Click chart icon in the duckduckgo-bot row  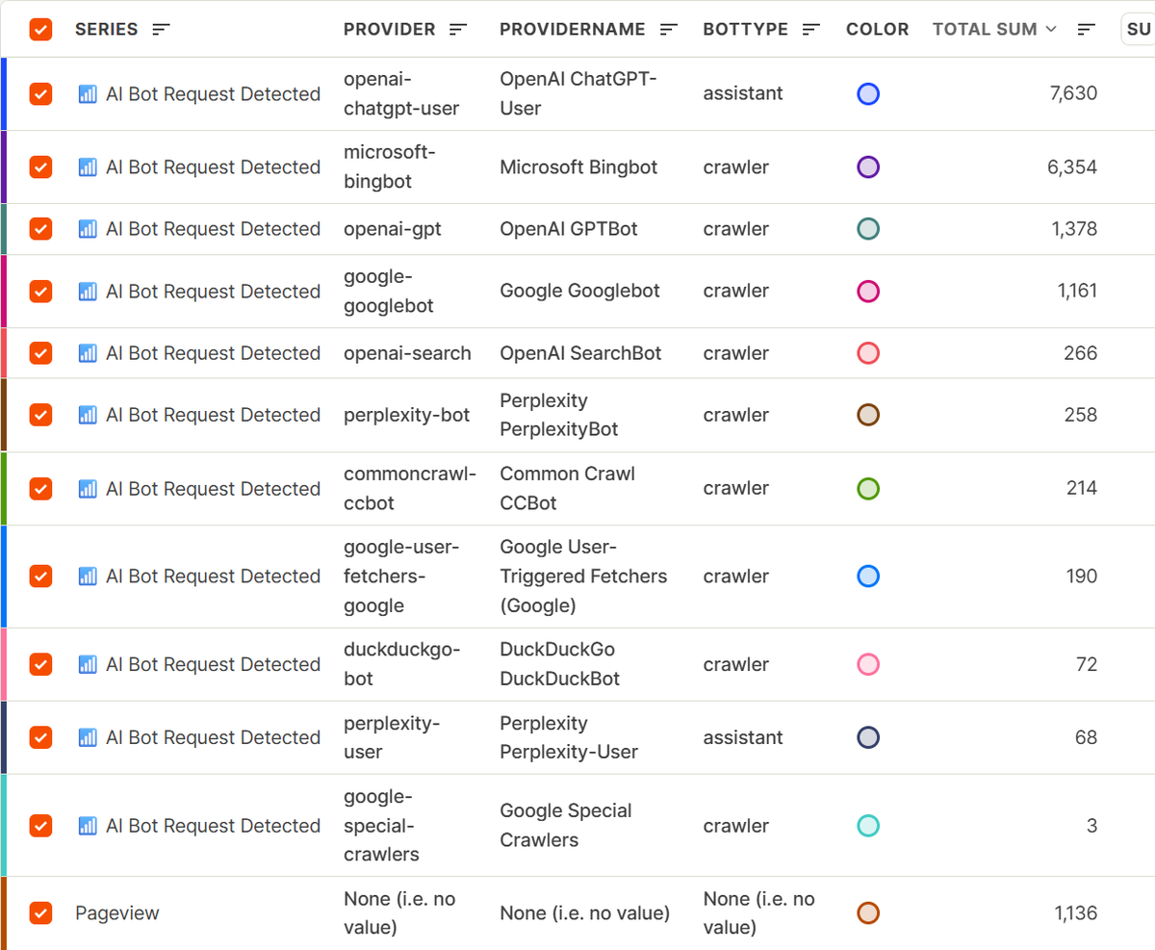[88, 664]
